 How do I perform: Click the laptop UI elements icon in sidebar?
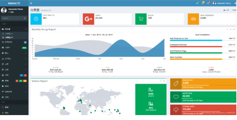3,59
